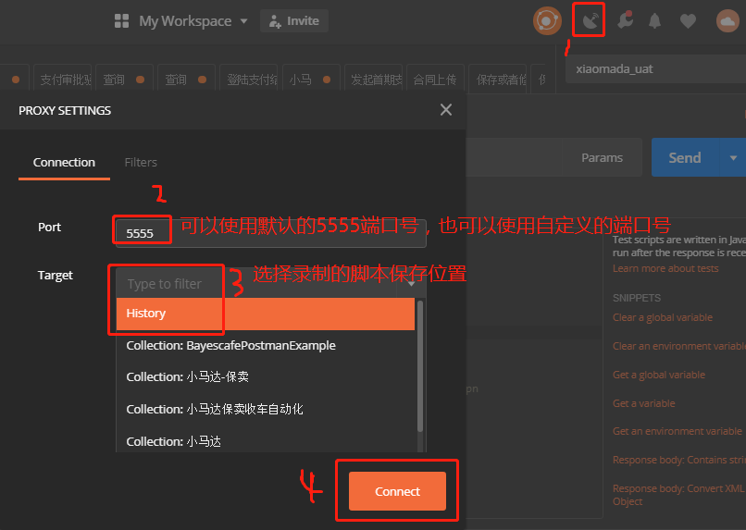Switch to the Connection tab
The image size is (746, 530).
pyautogui.click(x=64, y=163)
